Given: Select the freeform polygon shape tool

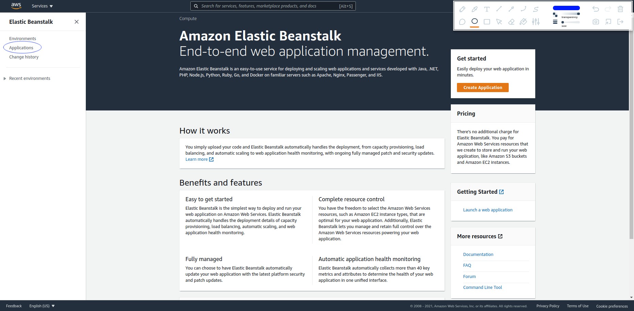Looking at the screenshot, I should (462, 22).
